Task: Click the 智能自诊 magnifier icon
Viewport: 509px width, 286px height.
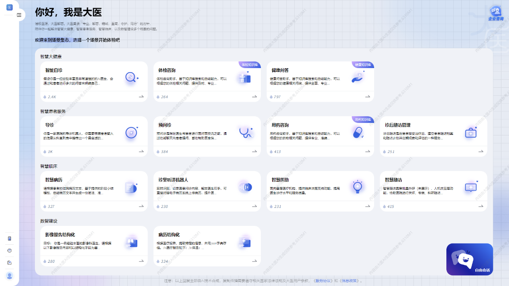Action: coord(131,77)
